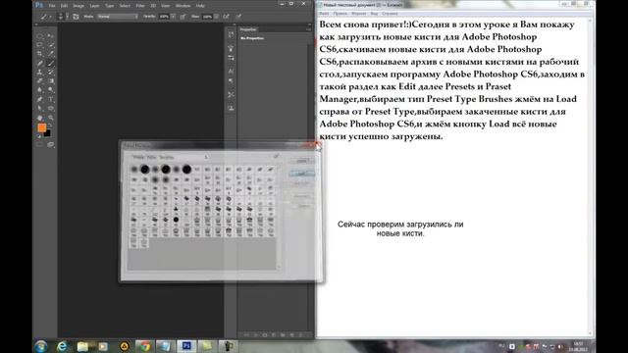Open Notepad's Формат menu

click(x=358, y=13)
